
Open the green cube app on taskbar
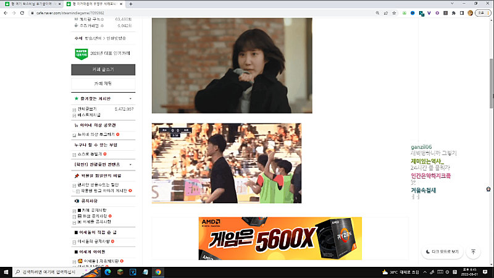click(x=120, y=272)
